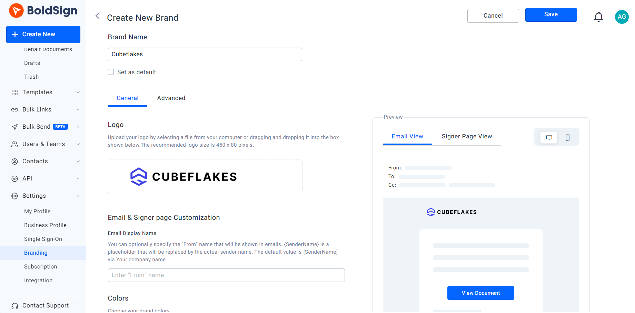Select the Signer Page View tab
Viewport: 635px width, 313px height.
click(x=467, y=136)
